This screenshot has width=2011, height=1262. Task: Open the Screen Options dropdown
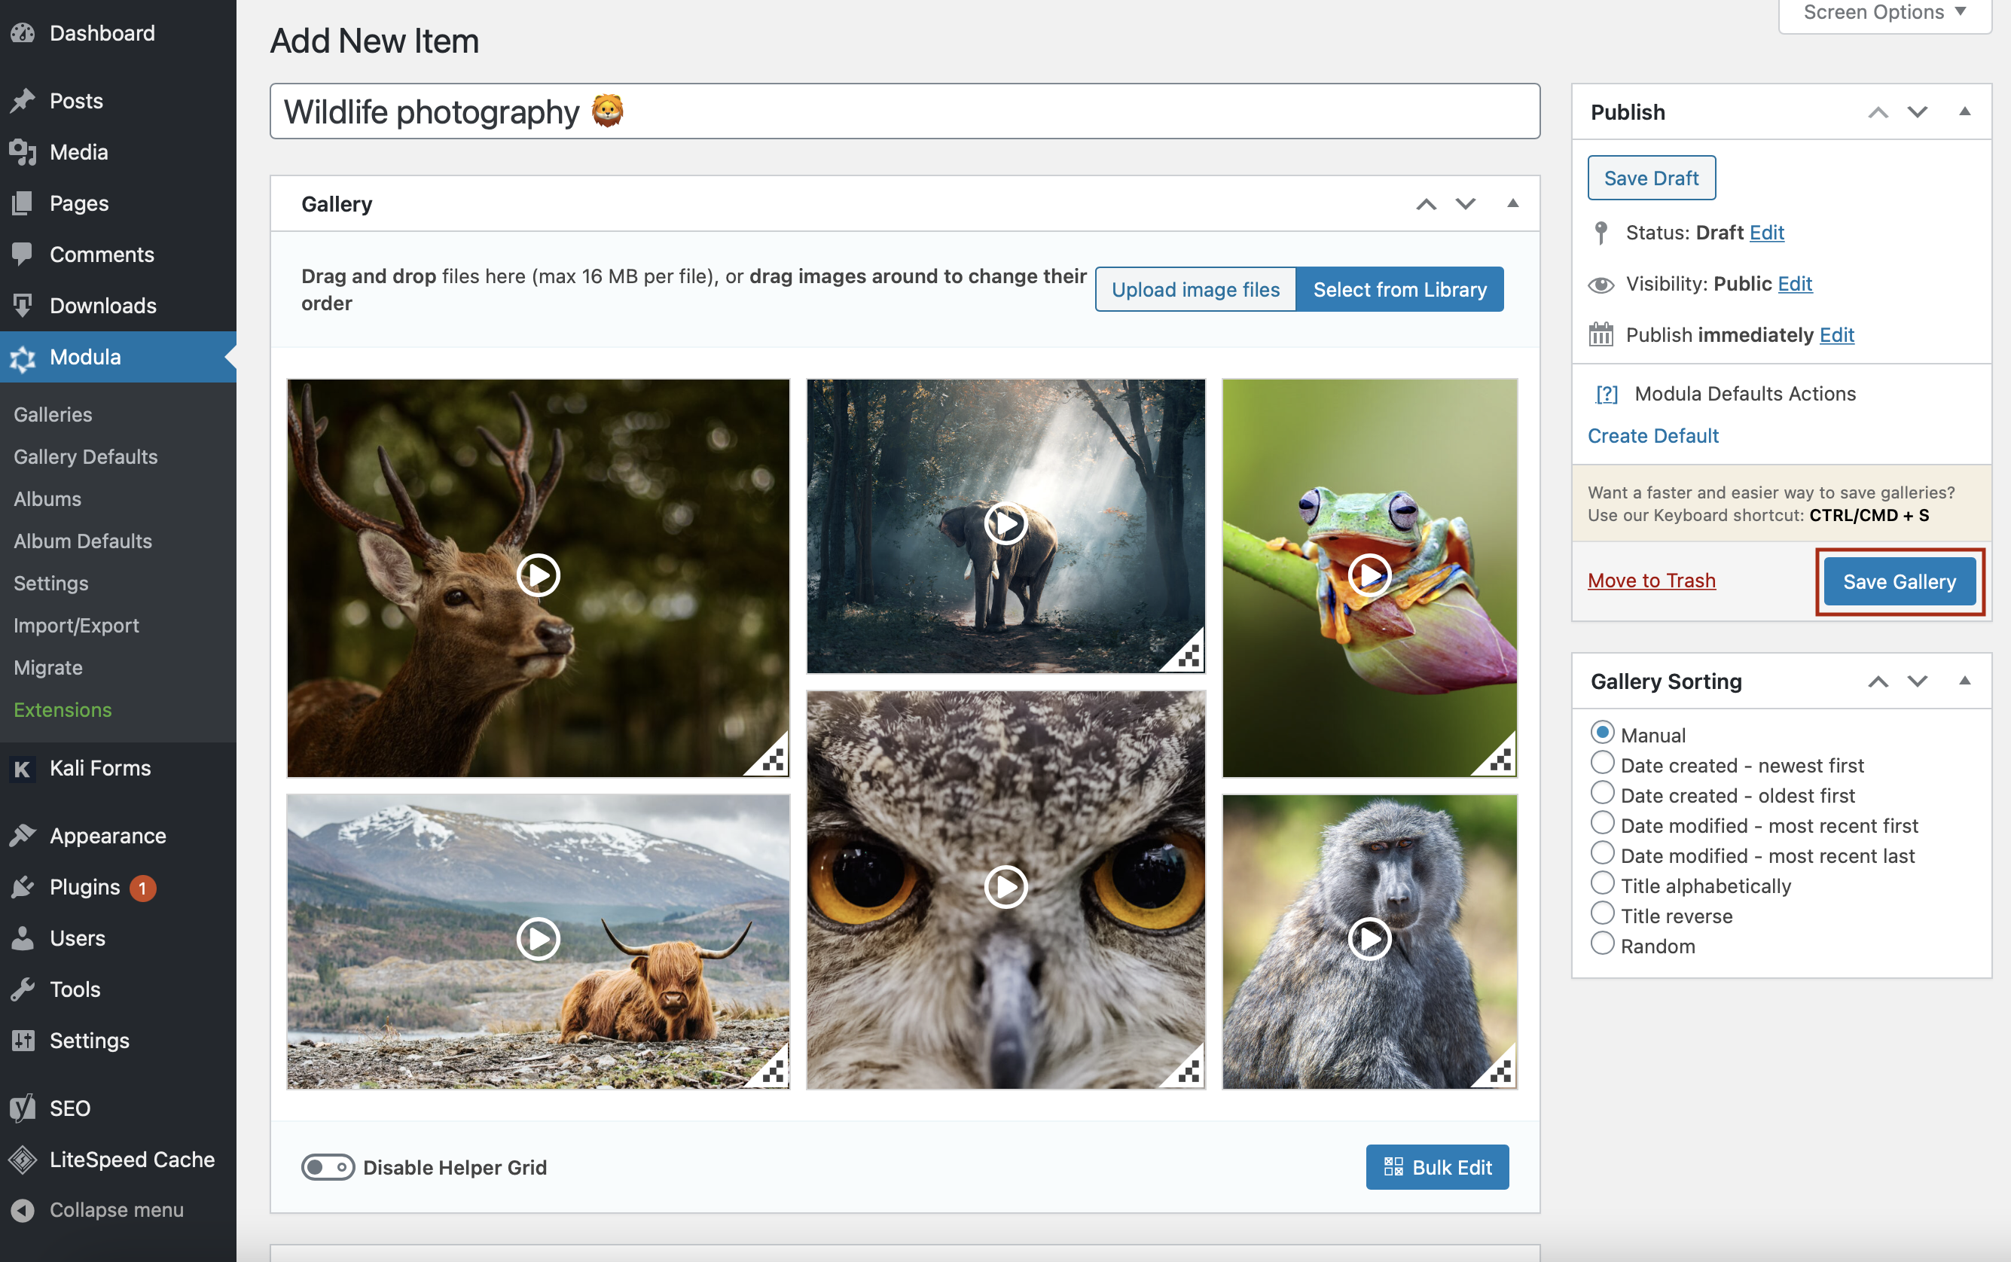click(1882, 12)
